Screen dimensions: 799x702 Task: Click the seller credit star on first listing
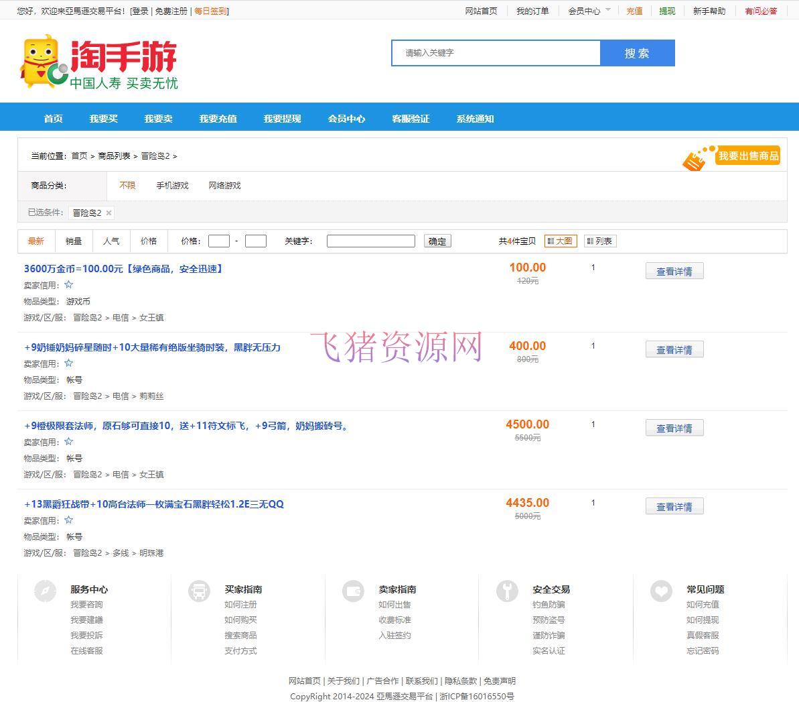[68, 284]
